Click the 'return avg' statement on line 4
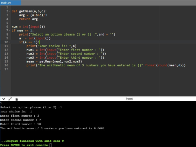 click(28, 19)
